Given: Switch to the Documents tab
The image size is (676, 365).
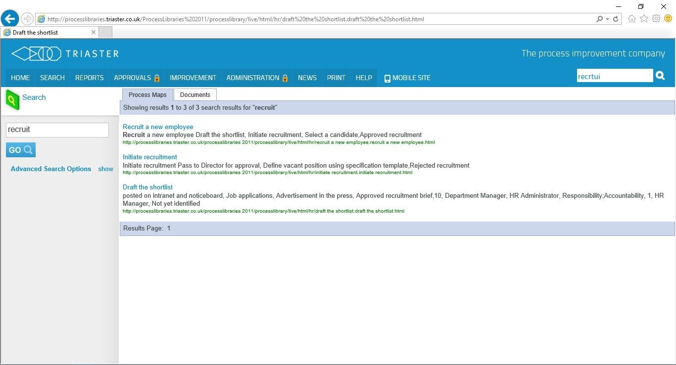Looking at the screenshot, I should [195, 94].
